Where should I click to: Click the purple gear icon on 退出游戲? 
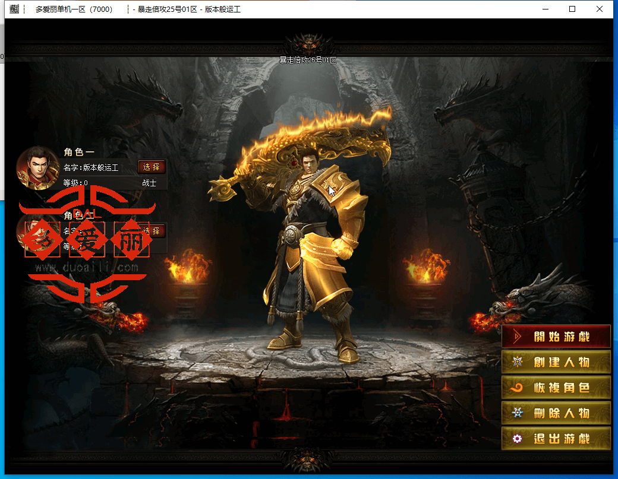tap(518, 439)
